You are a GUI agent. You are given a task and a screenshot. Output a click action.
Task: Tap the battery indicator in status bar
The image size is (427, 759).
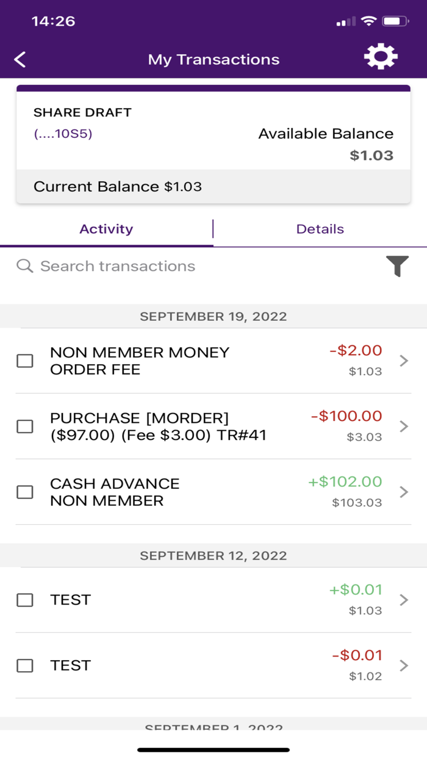click(x=395, y=21)
